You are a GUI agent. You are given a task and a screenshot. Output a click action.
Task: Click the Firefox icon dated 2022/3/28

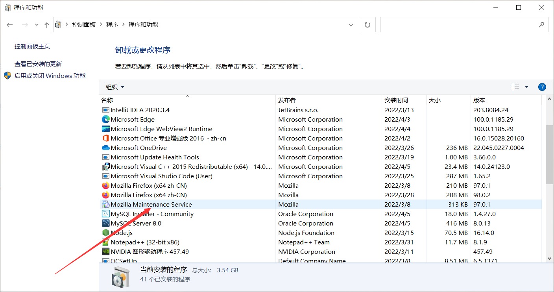(105, 195)
